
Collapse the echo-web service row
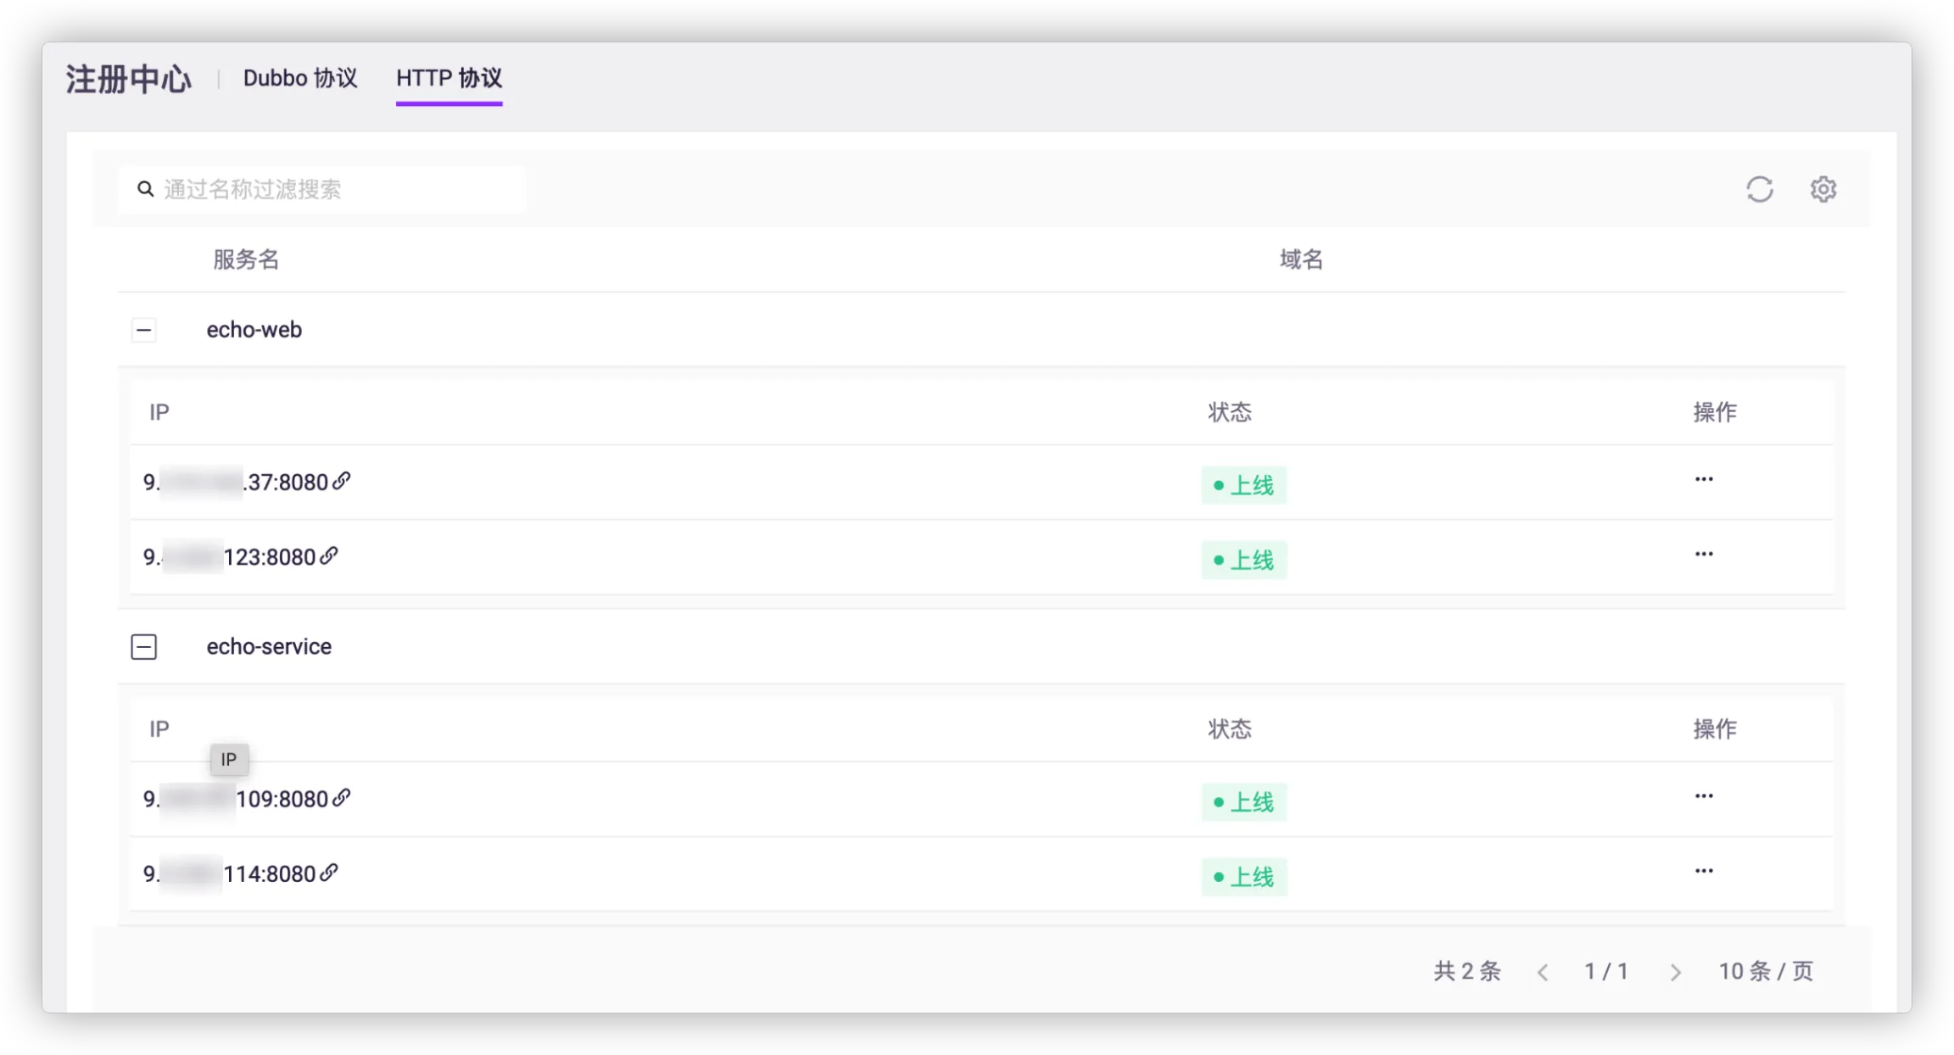pyautogui.click(x=144, y=330)
